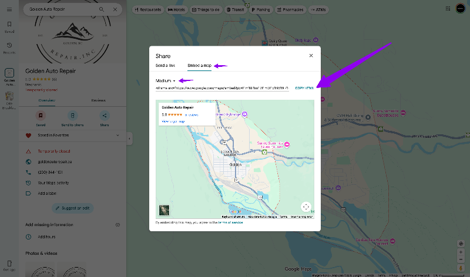The width and height of the screenshot is (470, 277).
Task: Click Sunny Summits Guesthouse pin on main map
Action: click(403, 113)
